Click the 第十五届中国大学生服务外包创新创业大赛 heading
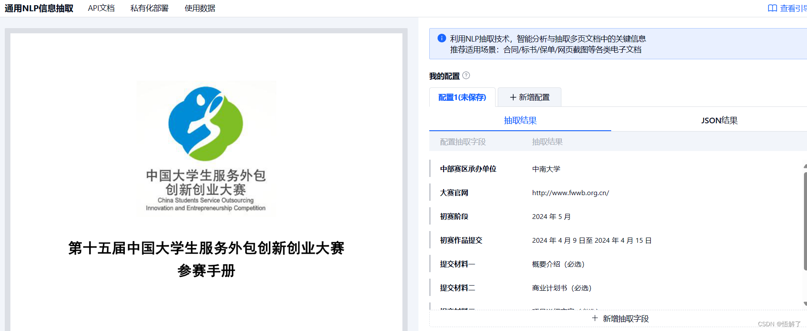This screenshot has width=807, height=331. (x=206, y=248)
